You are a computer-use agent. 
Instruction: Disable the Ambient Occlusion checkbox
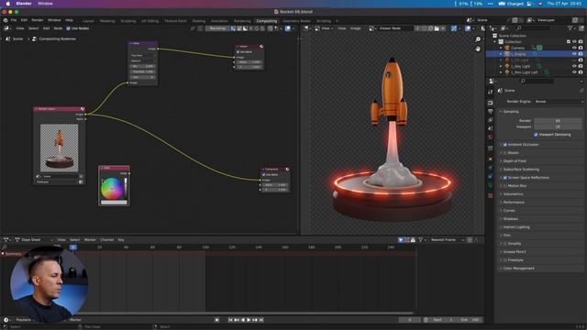pyautogui.click(x=505, y=145)
